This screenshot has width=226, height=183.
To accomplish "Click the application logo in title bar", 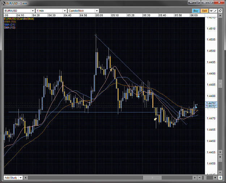I will coord(4,3).
